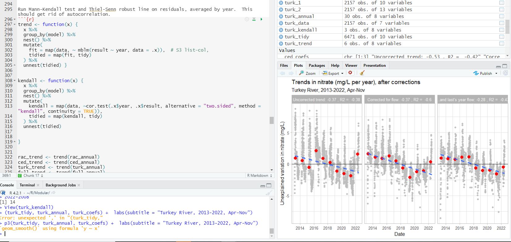This screenshot has height=242, width=511.
Task: Select the Console tab
Action: (x=7, y=185)
